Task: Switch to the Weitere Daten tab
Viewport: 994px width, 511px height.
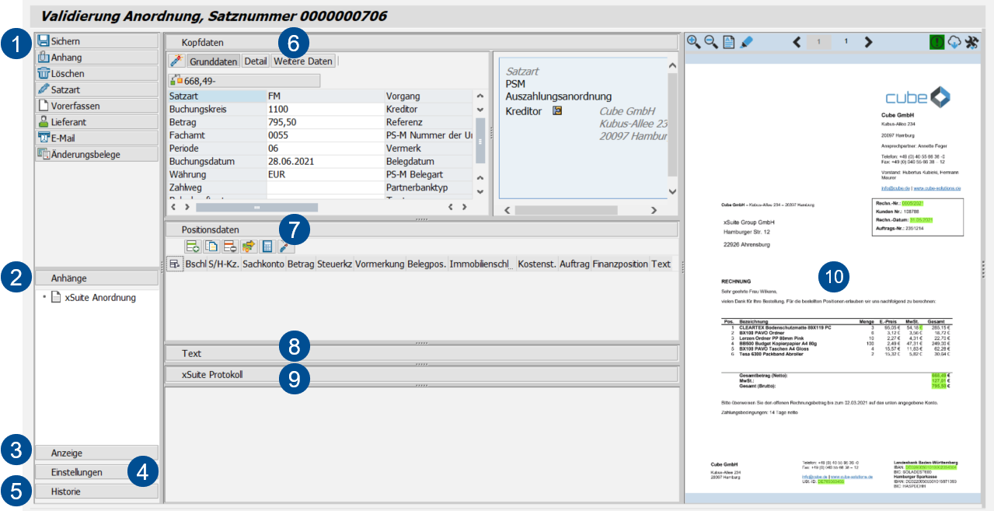Action: click(303, 61)
